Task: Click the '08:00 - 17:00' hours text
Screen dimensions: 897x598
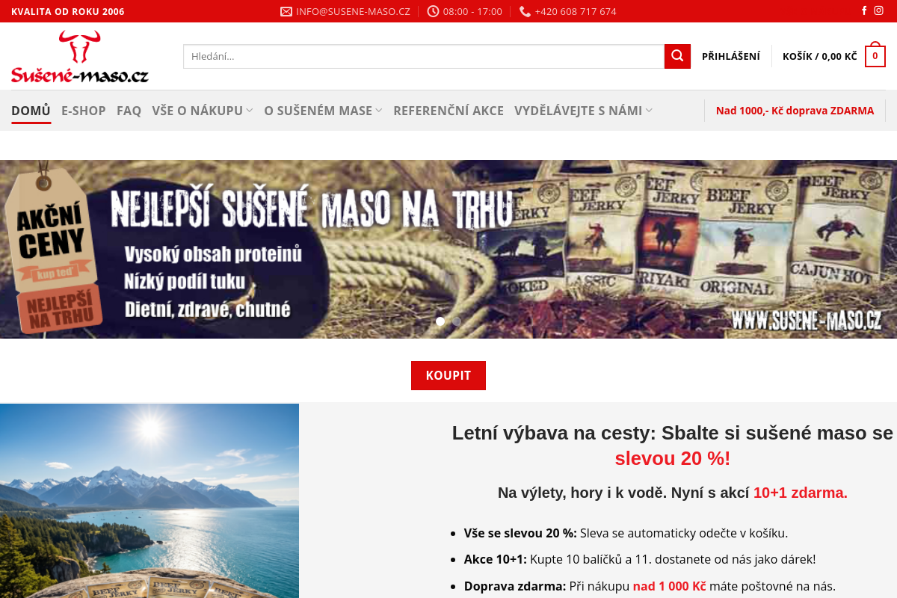Action: coord(472,11)
